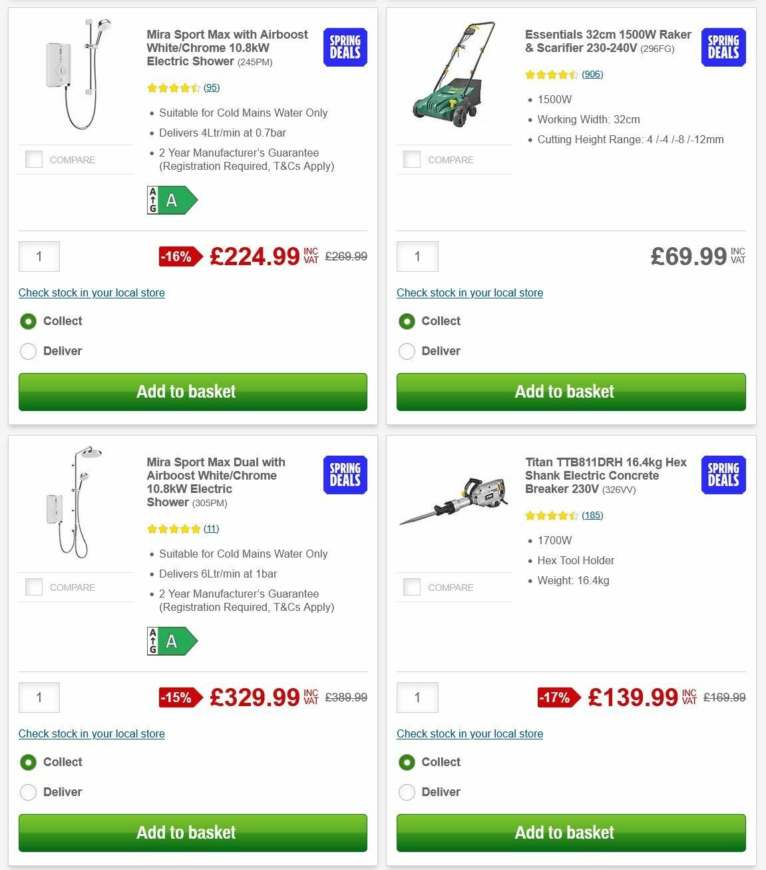Viewport: 766px width, 870px height.
Task: Click the star rating for the Essentials Raker
Action: tap(553, 75)
